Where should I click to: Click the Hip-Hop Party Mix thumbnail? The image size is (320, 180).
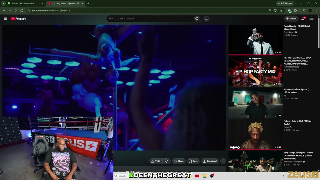pos(255,71)
